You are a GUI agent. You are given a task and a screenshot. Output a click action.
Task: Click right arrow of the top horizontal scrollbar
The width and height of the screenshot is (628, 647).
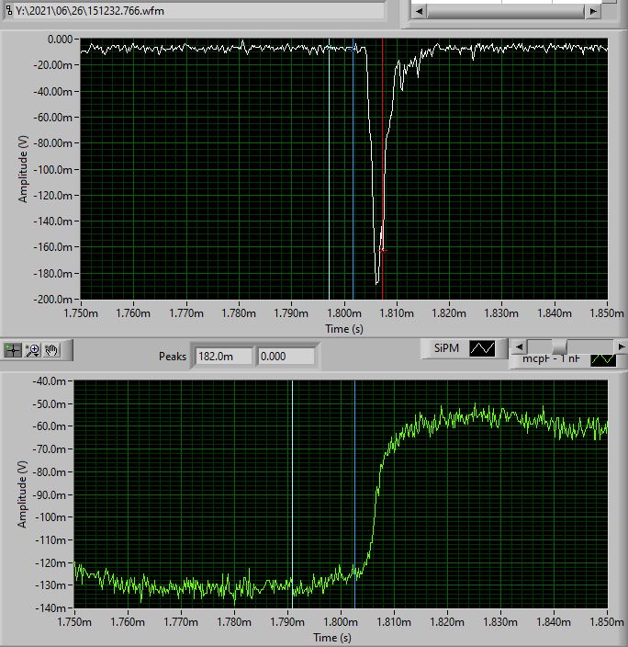pyautogui.click(x=593, y=11)
